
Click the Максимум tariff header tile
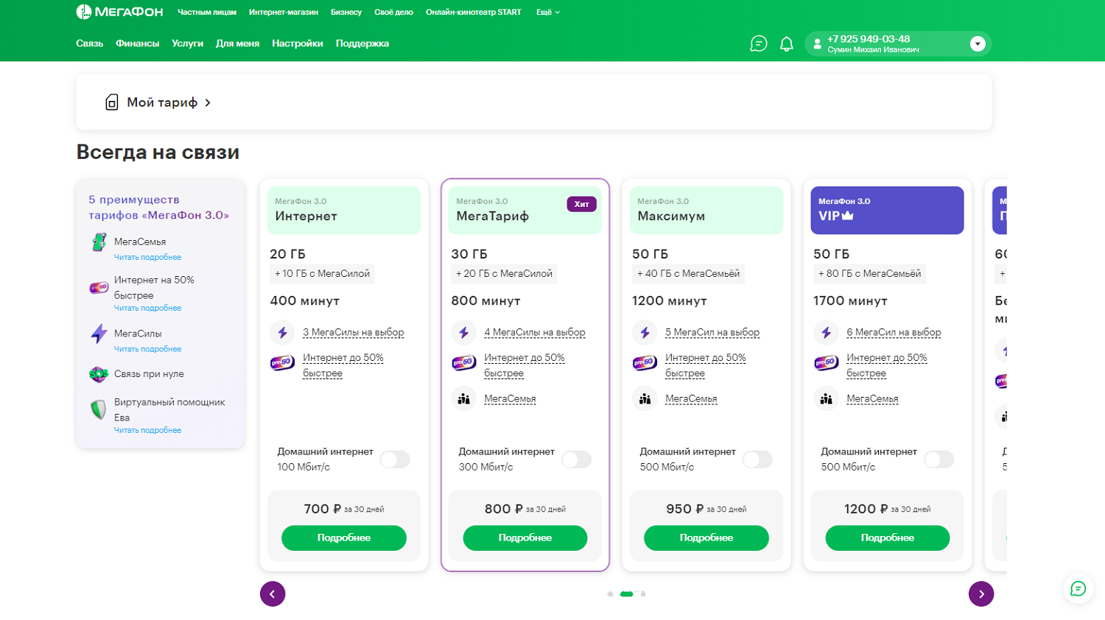[706, 211]
